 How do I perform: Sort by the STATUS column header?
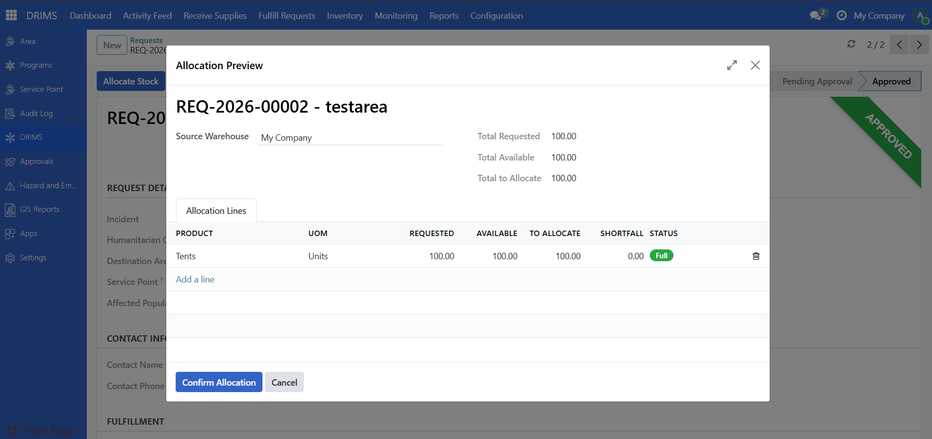coord(664,233)
